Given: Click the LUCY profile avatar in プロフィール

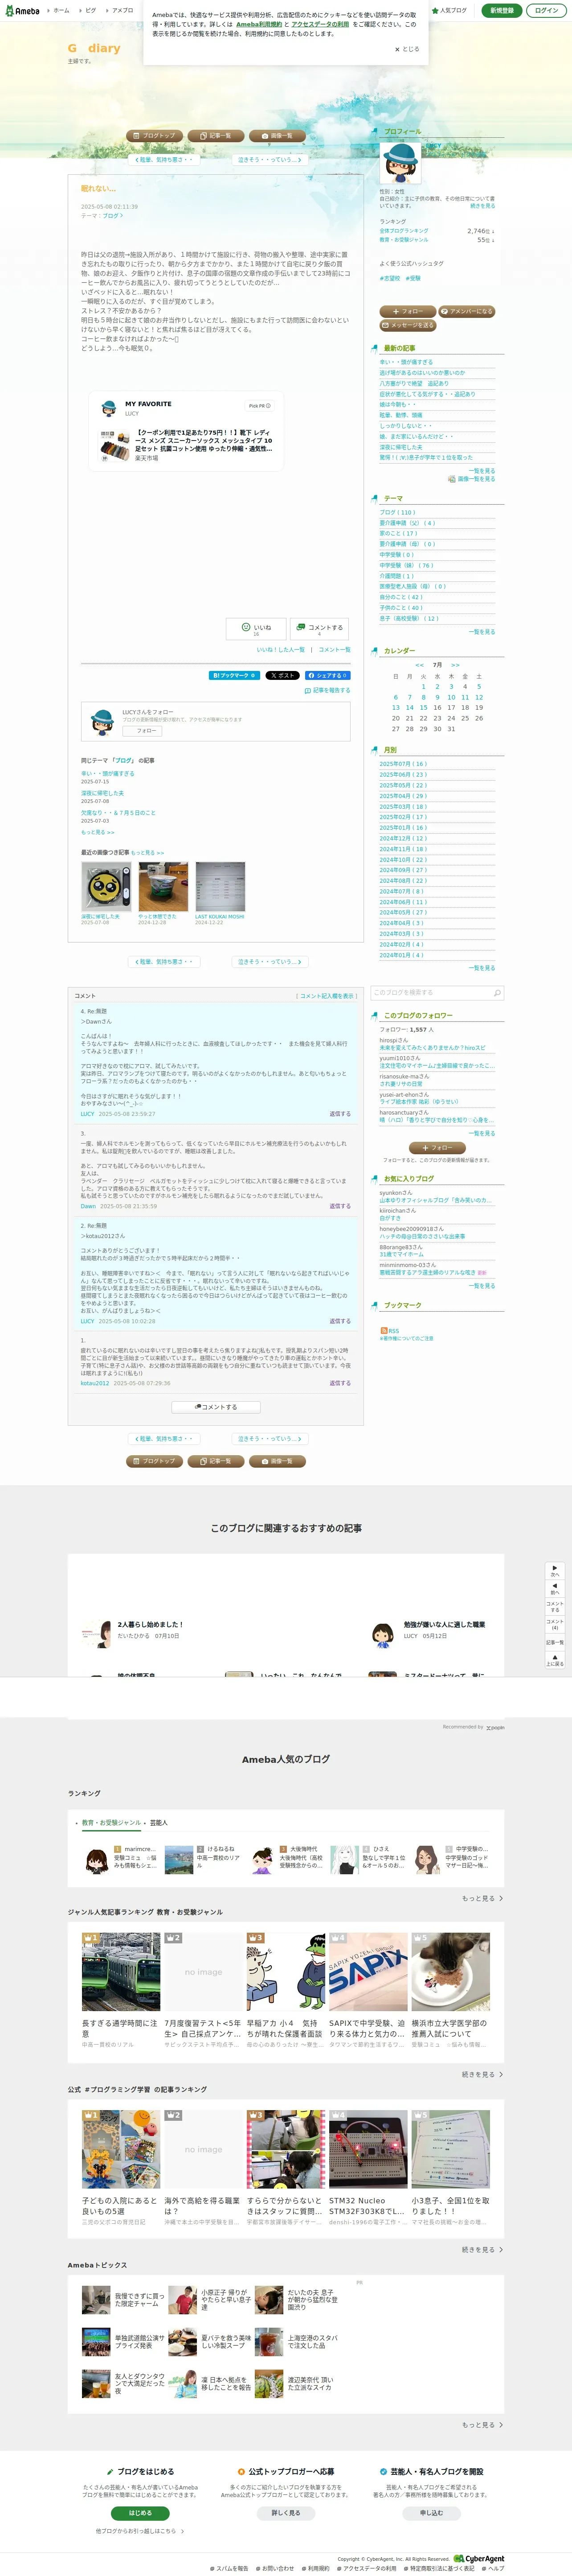Looking at the screenshot, I should coord(400,163).
